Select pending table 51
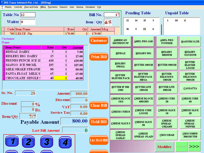 click(x=144, y=29)
